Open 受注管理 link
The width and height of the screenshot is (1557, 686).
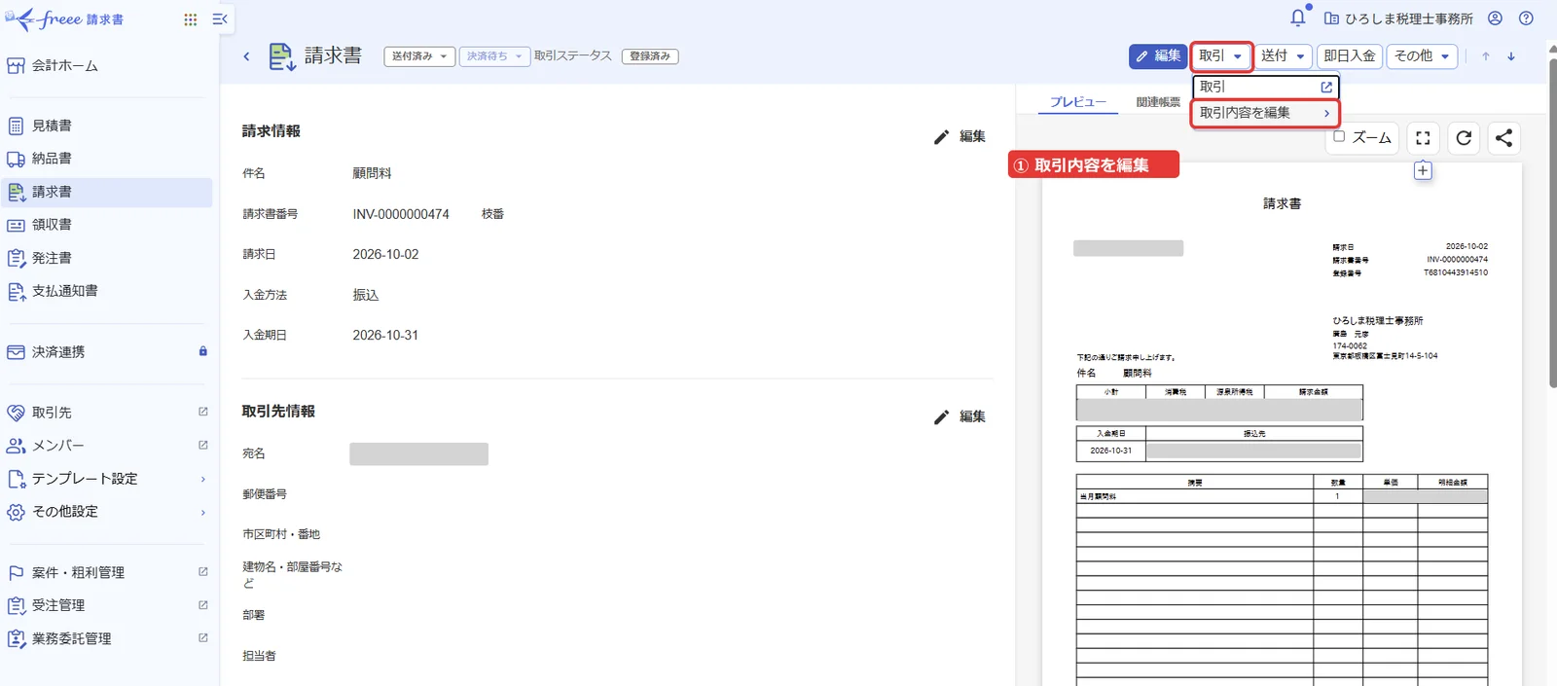(x=107, y=605)
